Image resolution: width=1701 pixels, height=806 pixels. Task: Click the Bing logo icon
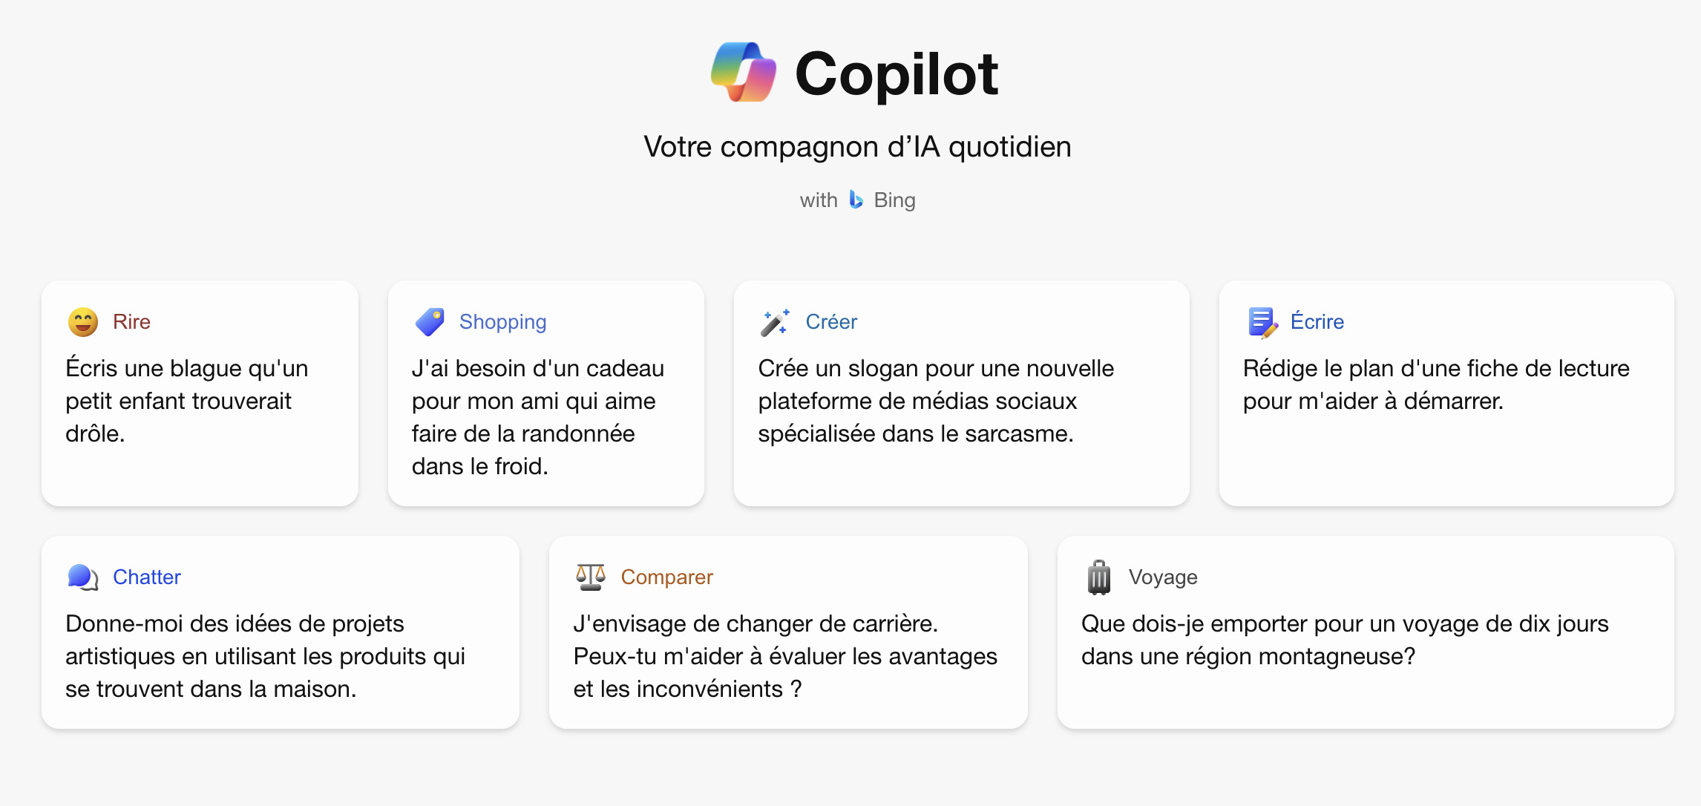pos(856,200)
